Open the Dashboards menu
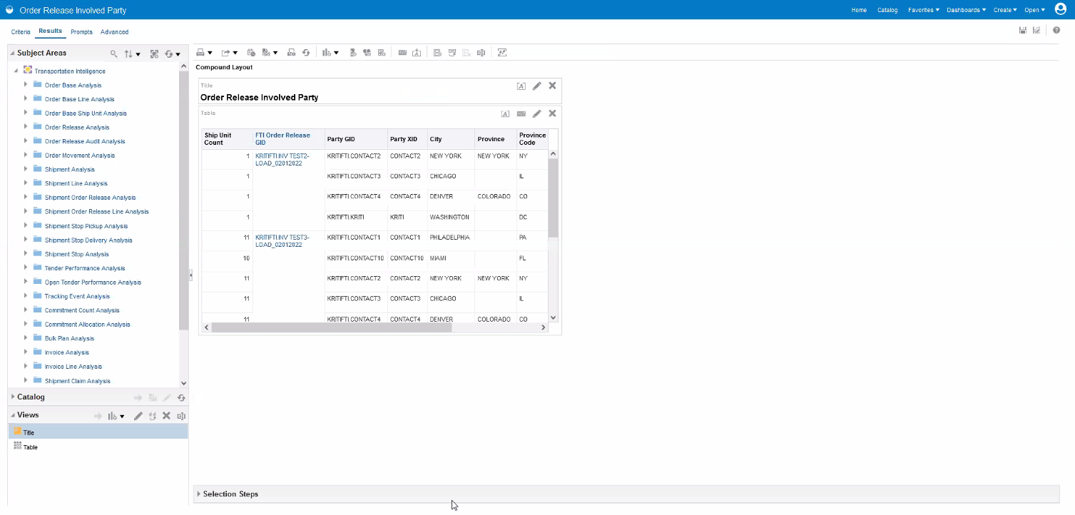This screenshot has height=515, width=1075. pyautogui.click(x=962, y=10)
